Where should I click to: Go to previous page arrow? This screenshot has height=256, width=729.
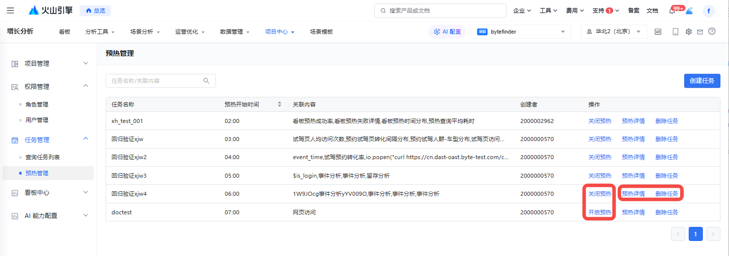point(678,234)
